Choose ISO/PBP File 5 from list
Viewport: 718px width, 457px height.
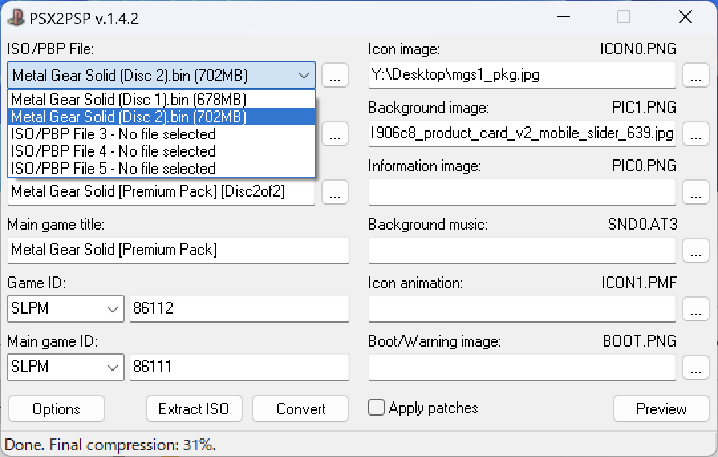point(113,169)
